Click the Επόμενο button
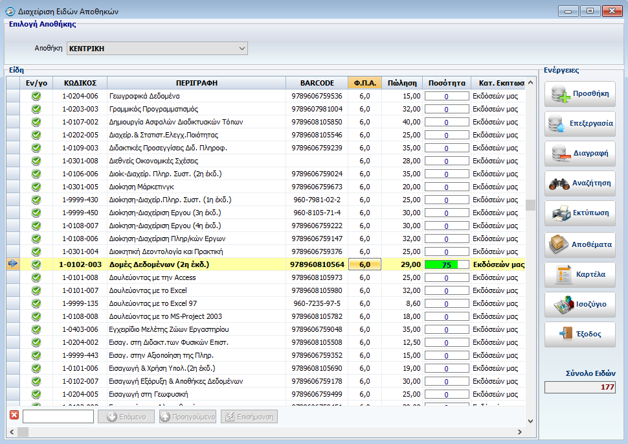The width and height of the screenshot is (628, 444). pyautogui.click(x=126, y=417)
